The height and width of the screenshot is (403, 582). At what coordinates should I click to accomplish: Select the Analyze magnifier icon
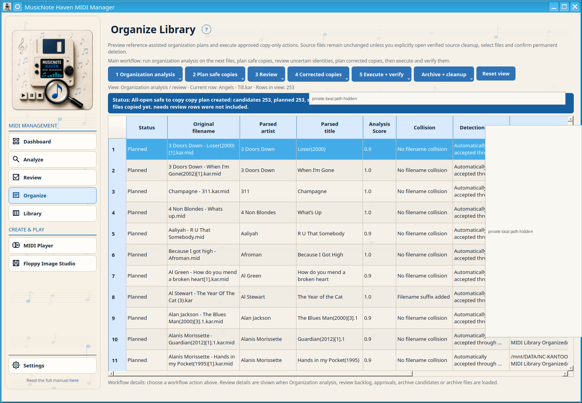pyautogui.click(x=16, y=159)
